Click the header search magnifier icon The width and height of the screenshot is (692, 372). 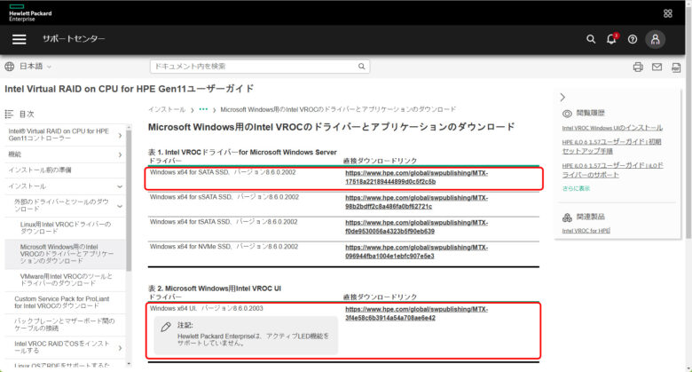(x=591, y=39)
